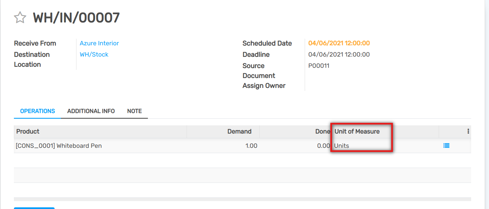Click the Units cell in the row

tap(341, 146)
